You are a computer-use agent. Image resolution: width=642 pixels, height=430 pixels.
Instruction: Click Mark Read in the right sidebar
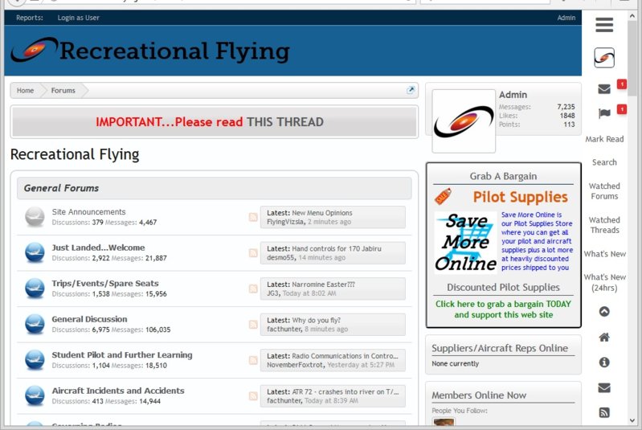click(604, 139)
